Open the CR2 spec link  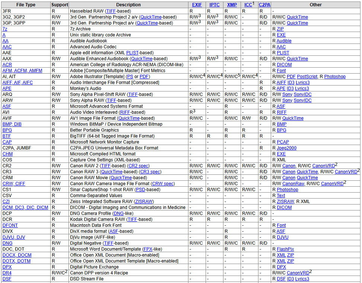point(139,166)
